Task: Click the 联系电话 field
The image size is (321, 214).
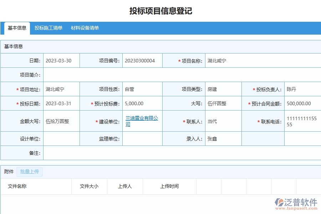Action: 301,121
